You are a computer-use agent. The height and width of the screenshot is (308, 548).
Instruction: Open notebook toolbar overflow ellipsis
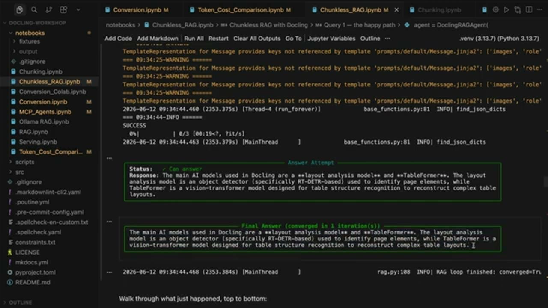coord(387,38)
